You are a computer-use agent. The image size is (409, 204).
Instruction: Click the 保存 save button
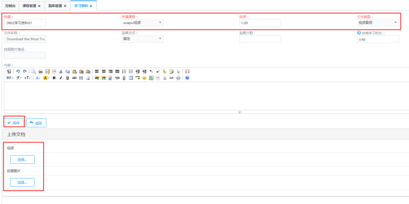14,123
